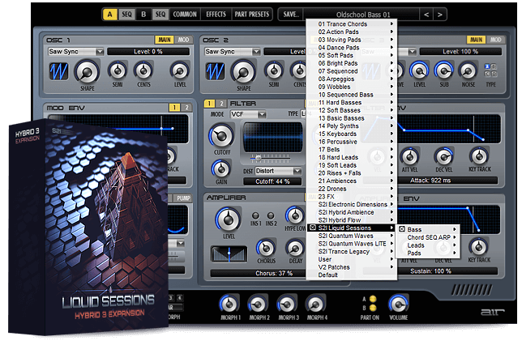
Task: Choose 18 Hard Leads preset category
Action: [x=351, y=157]
